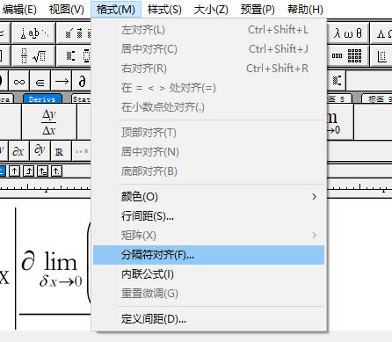This screenshot has height=342, width=392.
Task: Open the uppercase Greek ΛΩ palette
Action: [x=381, y=33]
